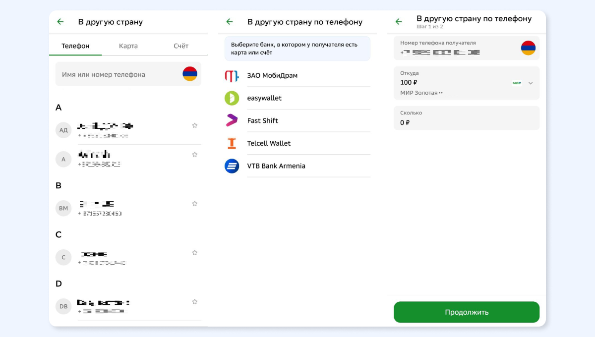595x337 pixels.
Task: Mark contact C as favorite
Action: [195, 253]
